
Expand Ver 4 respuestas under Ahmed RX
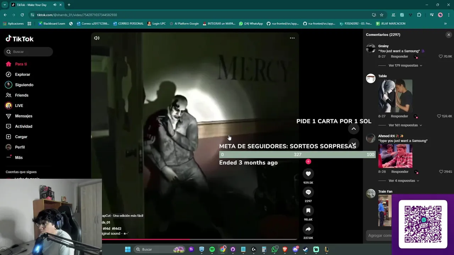pos(404,181)
